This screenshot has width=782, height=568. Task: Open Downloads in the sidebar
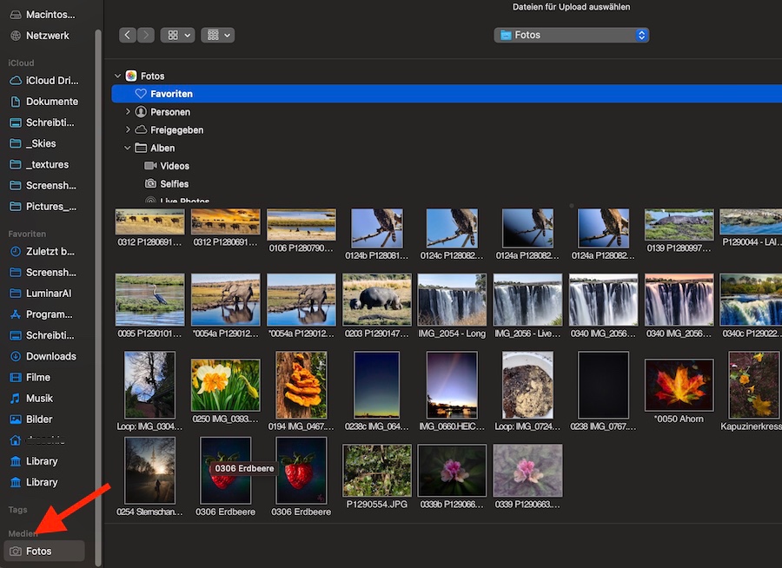(x=50, y=356)
